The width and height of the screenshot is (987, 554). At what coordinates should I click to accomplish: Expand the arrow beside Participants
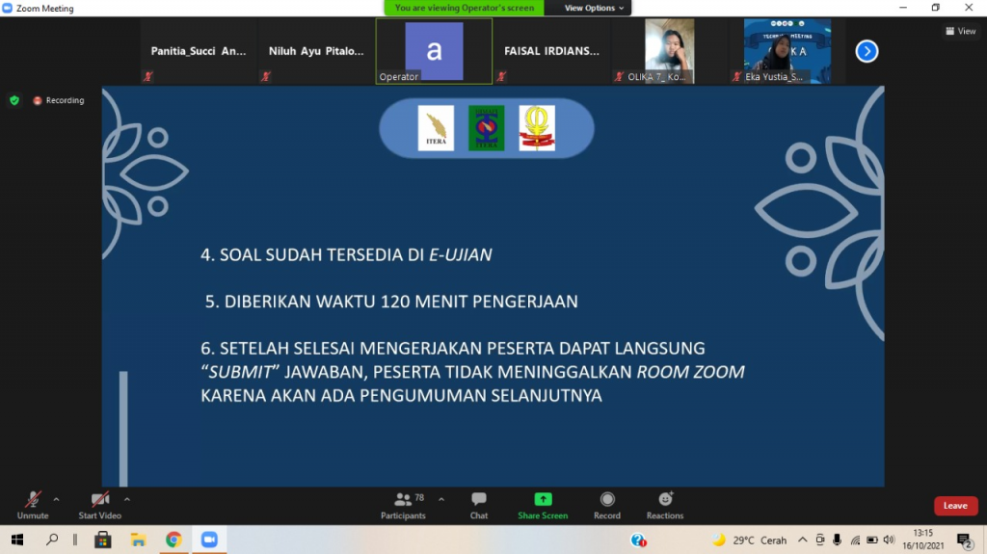point(441,499)
